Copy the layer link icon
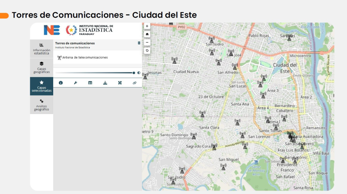Image resolution: width=347 pixels, height=194 pixels. [135, 83]
